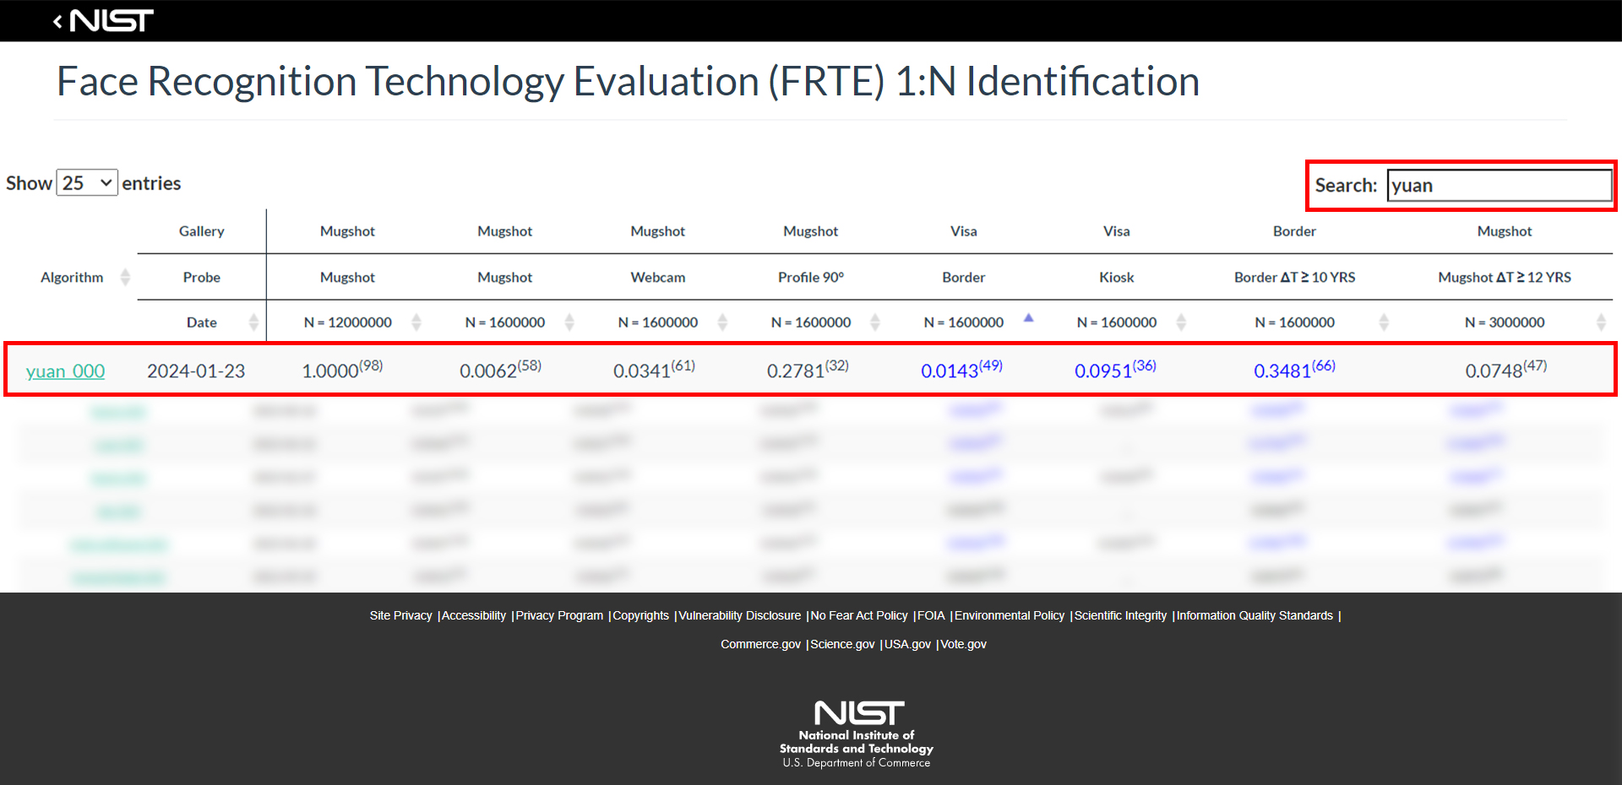Sort by Mugshot-Mugshot N = 1600000 column
This screenshot has height=785, width=1622.
tap(569, 322)
